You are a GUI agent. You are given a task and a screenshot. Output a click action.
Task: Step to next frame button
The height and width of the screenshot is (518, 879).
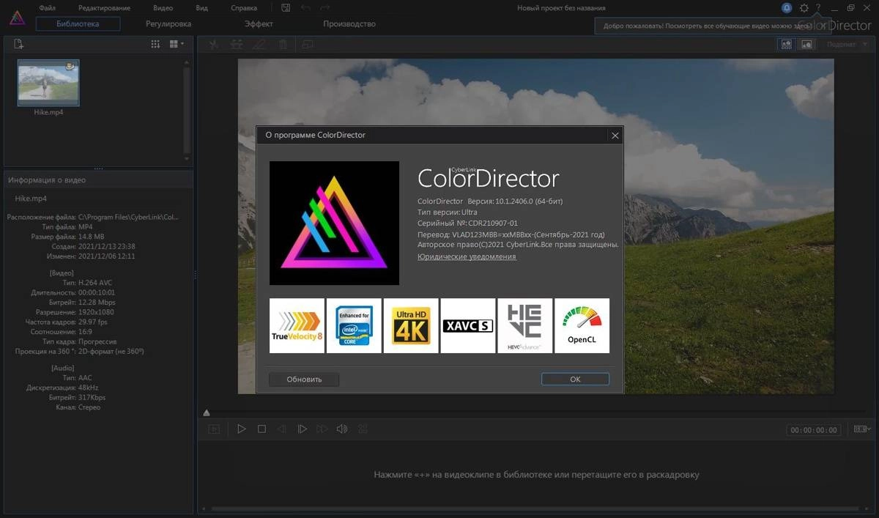(302, 429)
